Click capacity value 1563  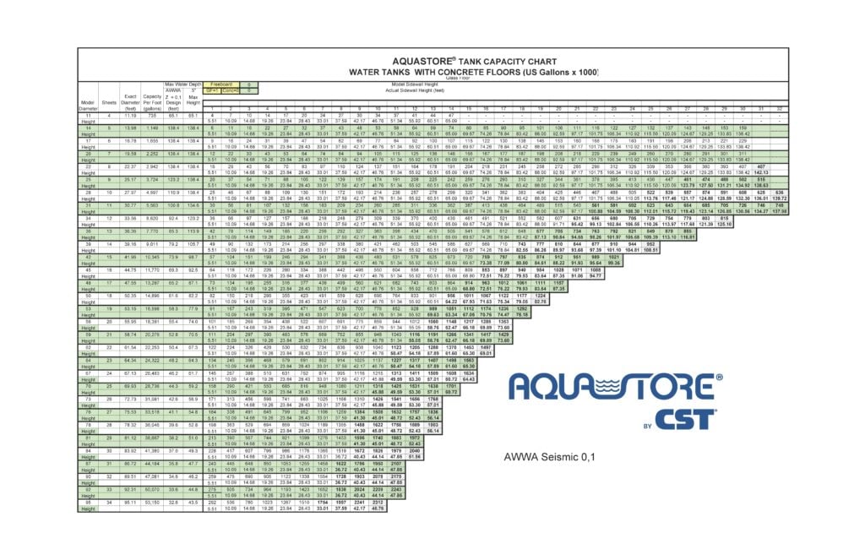point(469,361)
